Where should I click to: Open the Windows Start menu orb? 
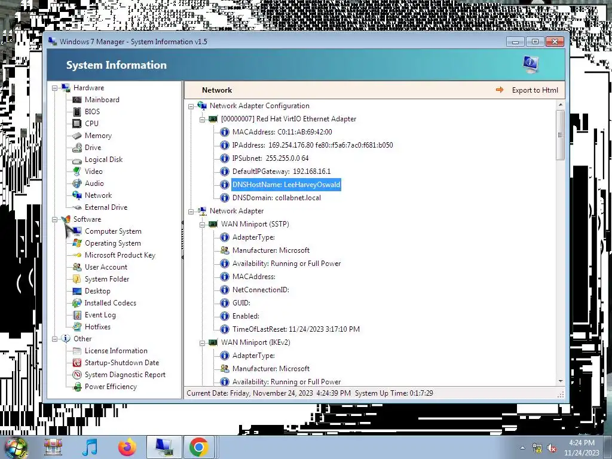click(x=16, y=447)
